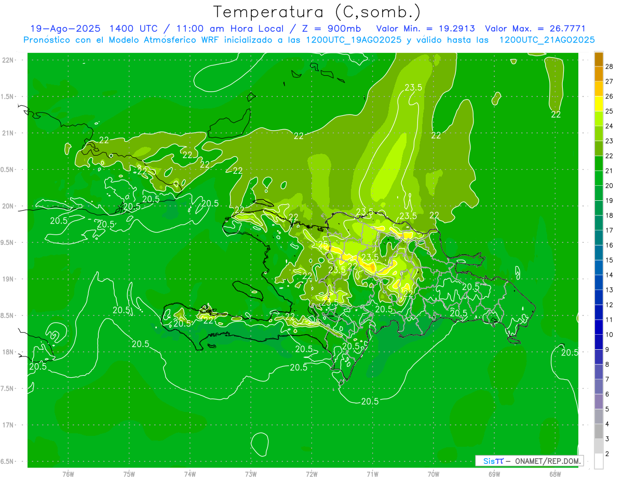623x481 pixels.
Task: Click the white colorbar swatch below 2
Action: (x=599, y=461)
